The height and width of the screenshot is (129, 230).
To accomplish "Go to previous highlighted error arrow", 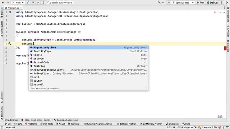I will [220, 13].
